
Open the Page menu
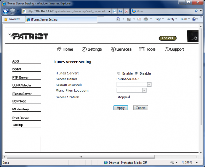pos(159,19)
